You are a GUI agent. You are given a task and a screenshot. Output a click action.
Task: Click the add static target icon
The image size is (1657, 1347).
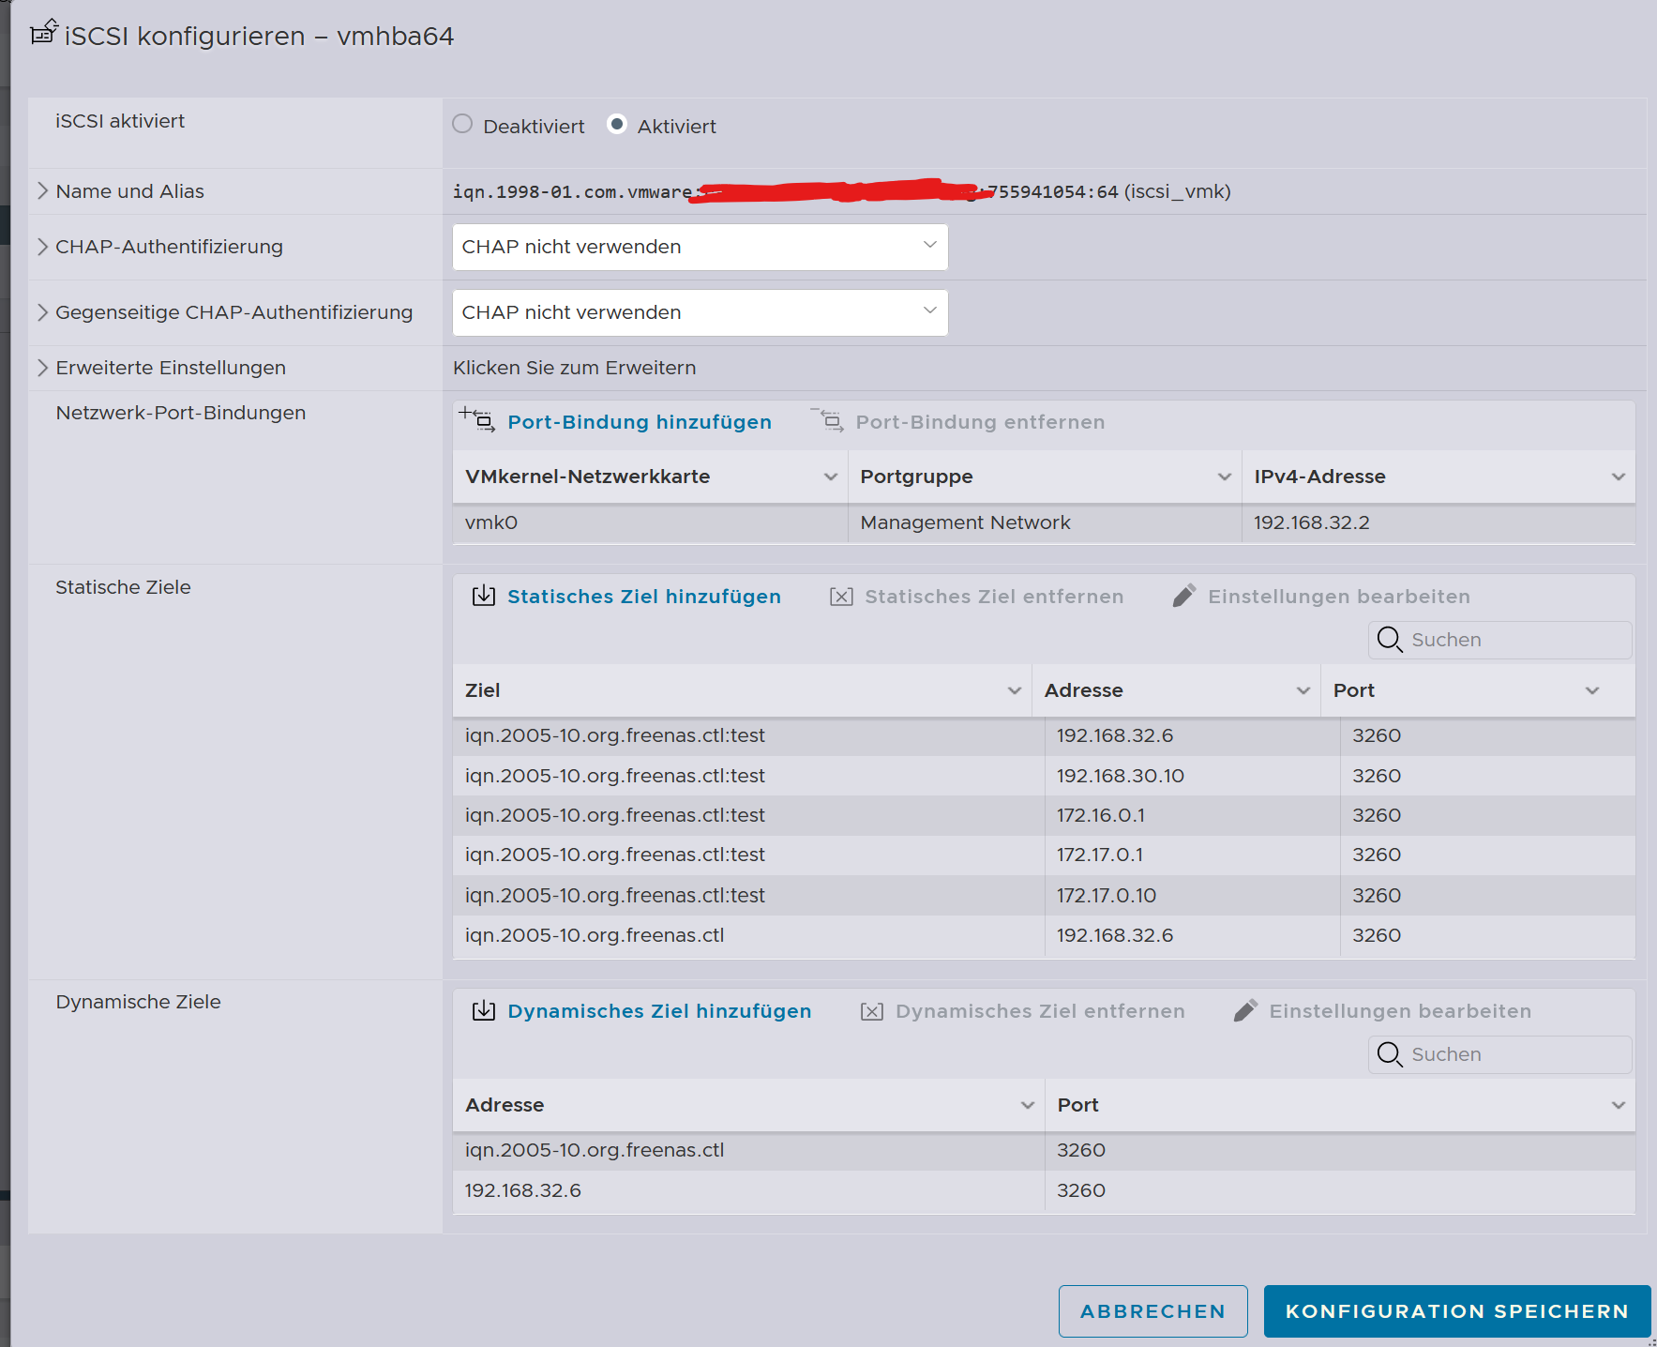tap(484, 596)
